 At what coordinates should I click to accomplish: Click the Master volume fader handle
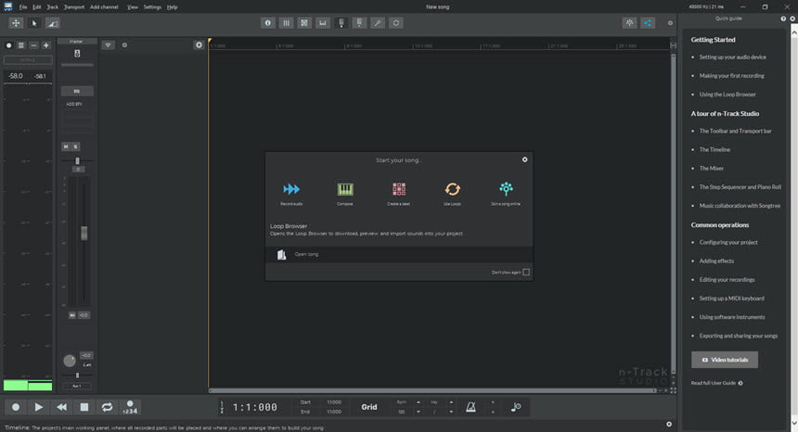click(84, 234)
